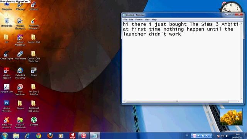
Task: Select The Sims 3 Add-On folder
Action: [x=34, y=90]
